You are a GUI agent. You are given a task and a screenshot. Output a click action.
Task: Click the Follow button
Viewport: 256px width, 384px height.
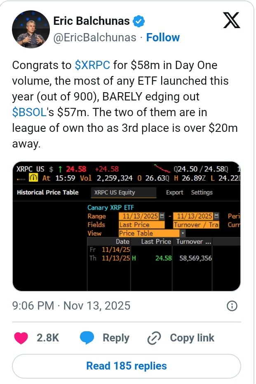pyautogui.click(x=163, y=37)
